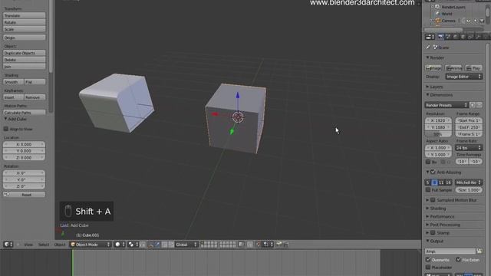The width and height of the screenshot is (491, 276).
Task: Click the Scene datablock icon
Action: pos(435,48)
